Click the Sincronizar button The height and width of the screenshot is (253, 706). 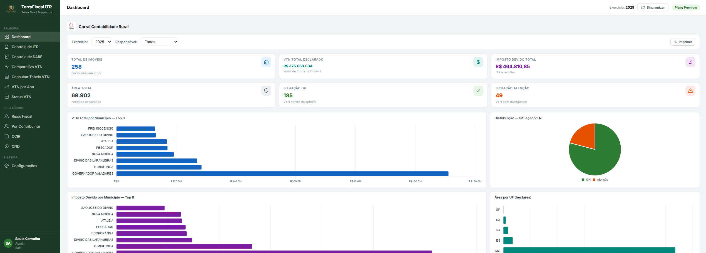click(653, 8)
